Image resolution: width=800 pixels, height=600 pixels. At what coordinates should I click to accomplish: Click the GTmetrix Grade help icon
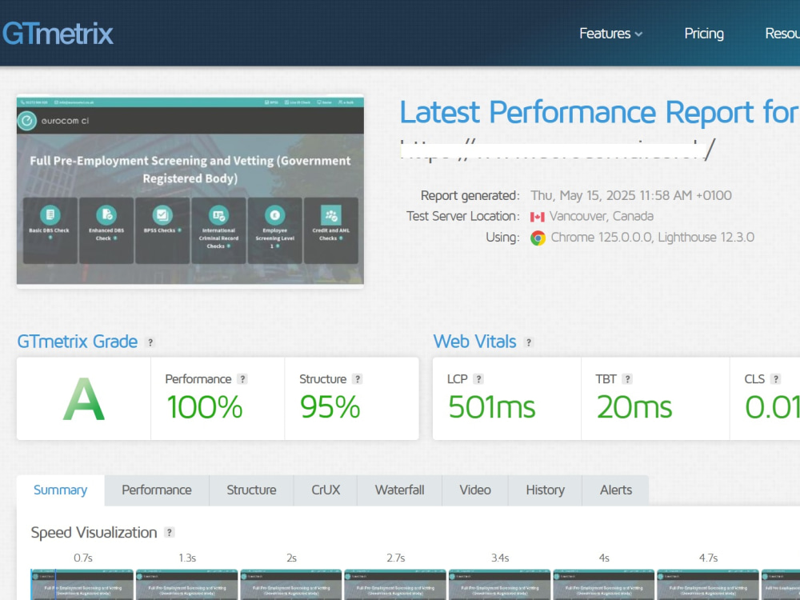(x=150, y=342)
